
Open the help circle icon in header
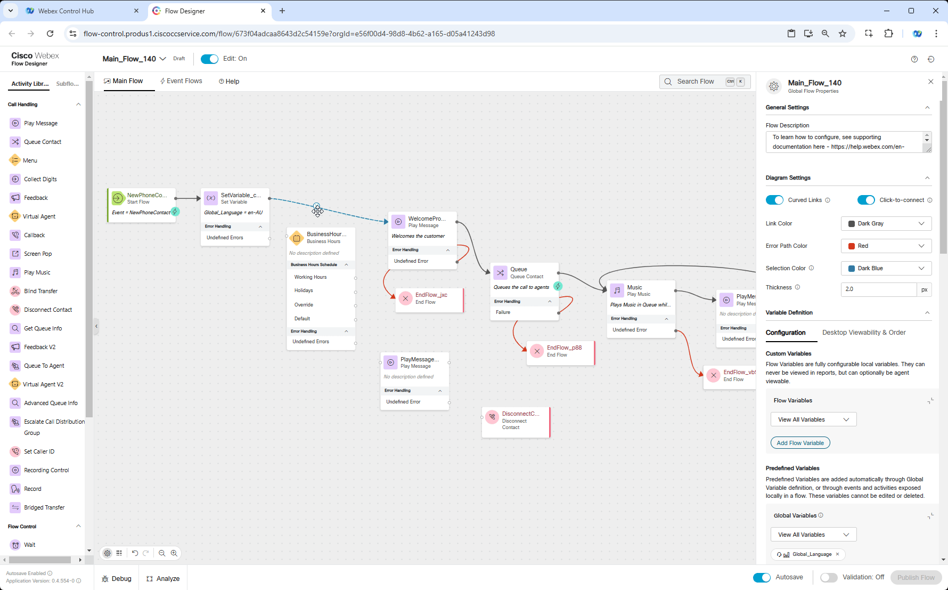(x=914, y=59)
